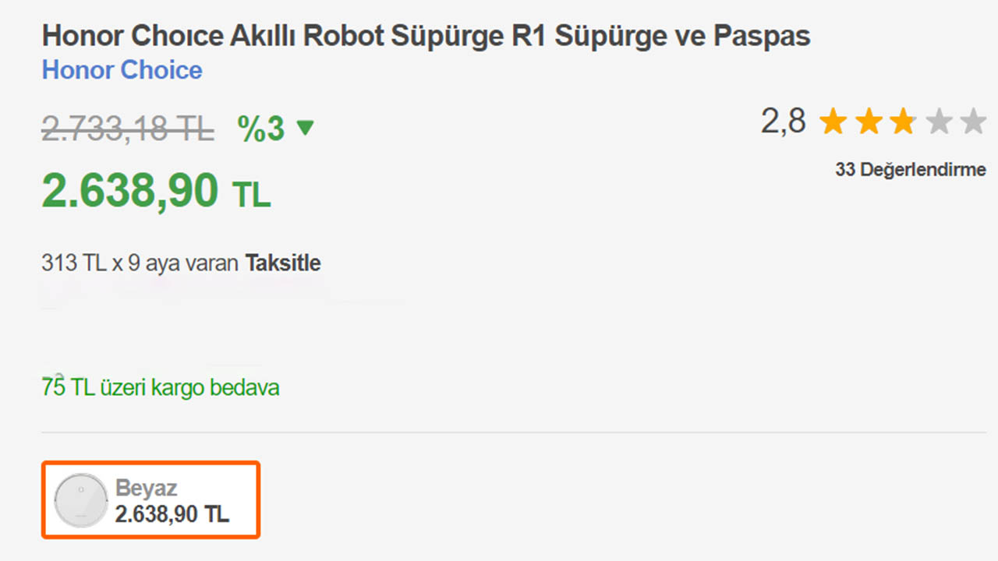This screenshot has width=998, height=561.
Task: Click the second orange rating star
Action: pos(868,122)
